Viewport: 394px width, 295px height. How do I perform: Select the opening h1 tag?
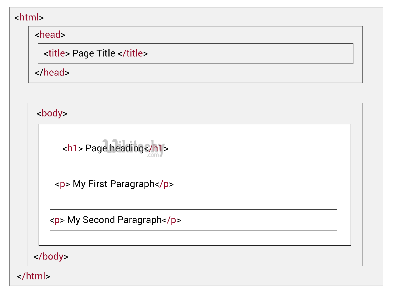[72, 148]
